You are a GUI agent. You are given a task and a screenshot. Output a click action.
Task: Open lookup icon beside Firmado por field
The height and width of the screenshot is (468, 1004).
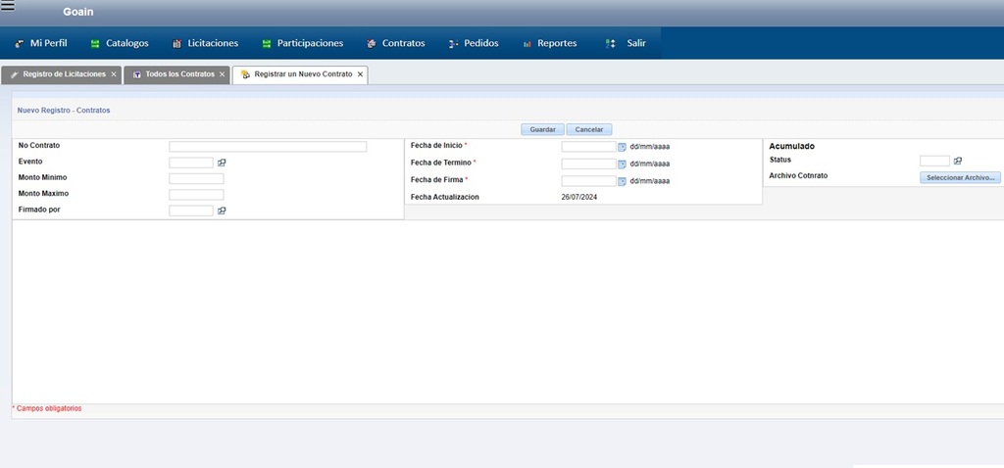click(222, 211)
